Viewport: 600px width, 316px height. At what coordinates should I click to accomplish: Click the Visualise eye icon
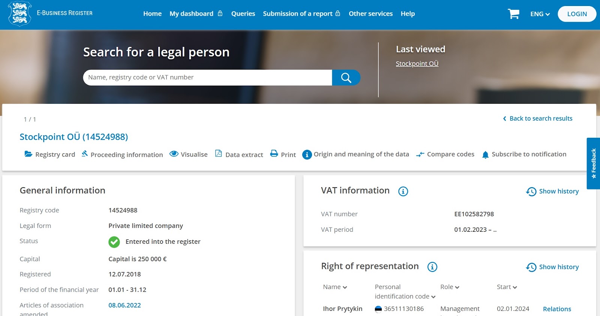[x=174, y=154]
